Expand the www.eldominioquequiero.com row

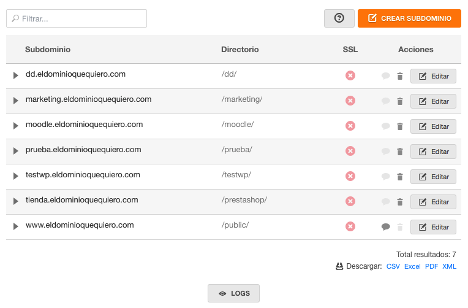[x=15, y=226]
